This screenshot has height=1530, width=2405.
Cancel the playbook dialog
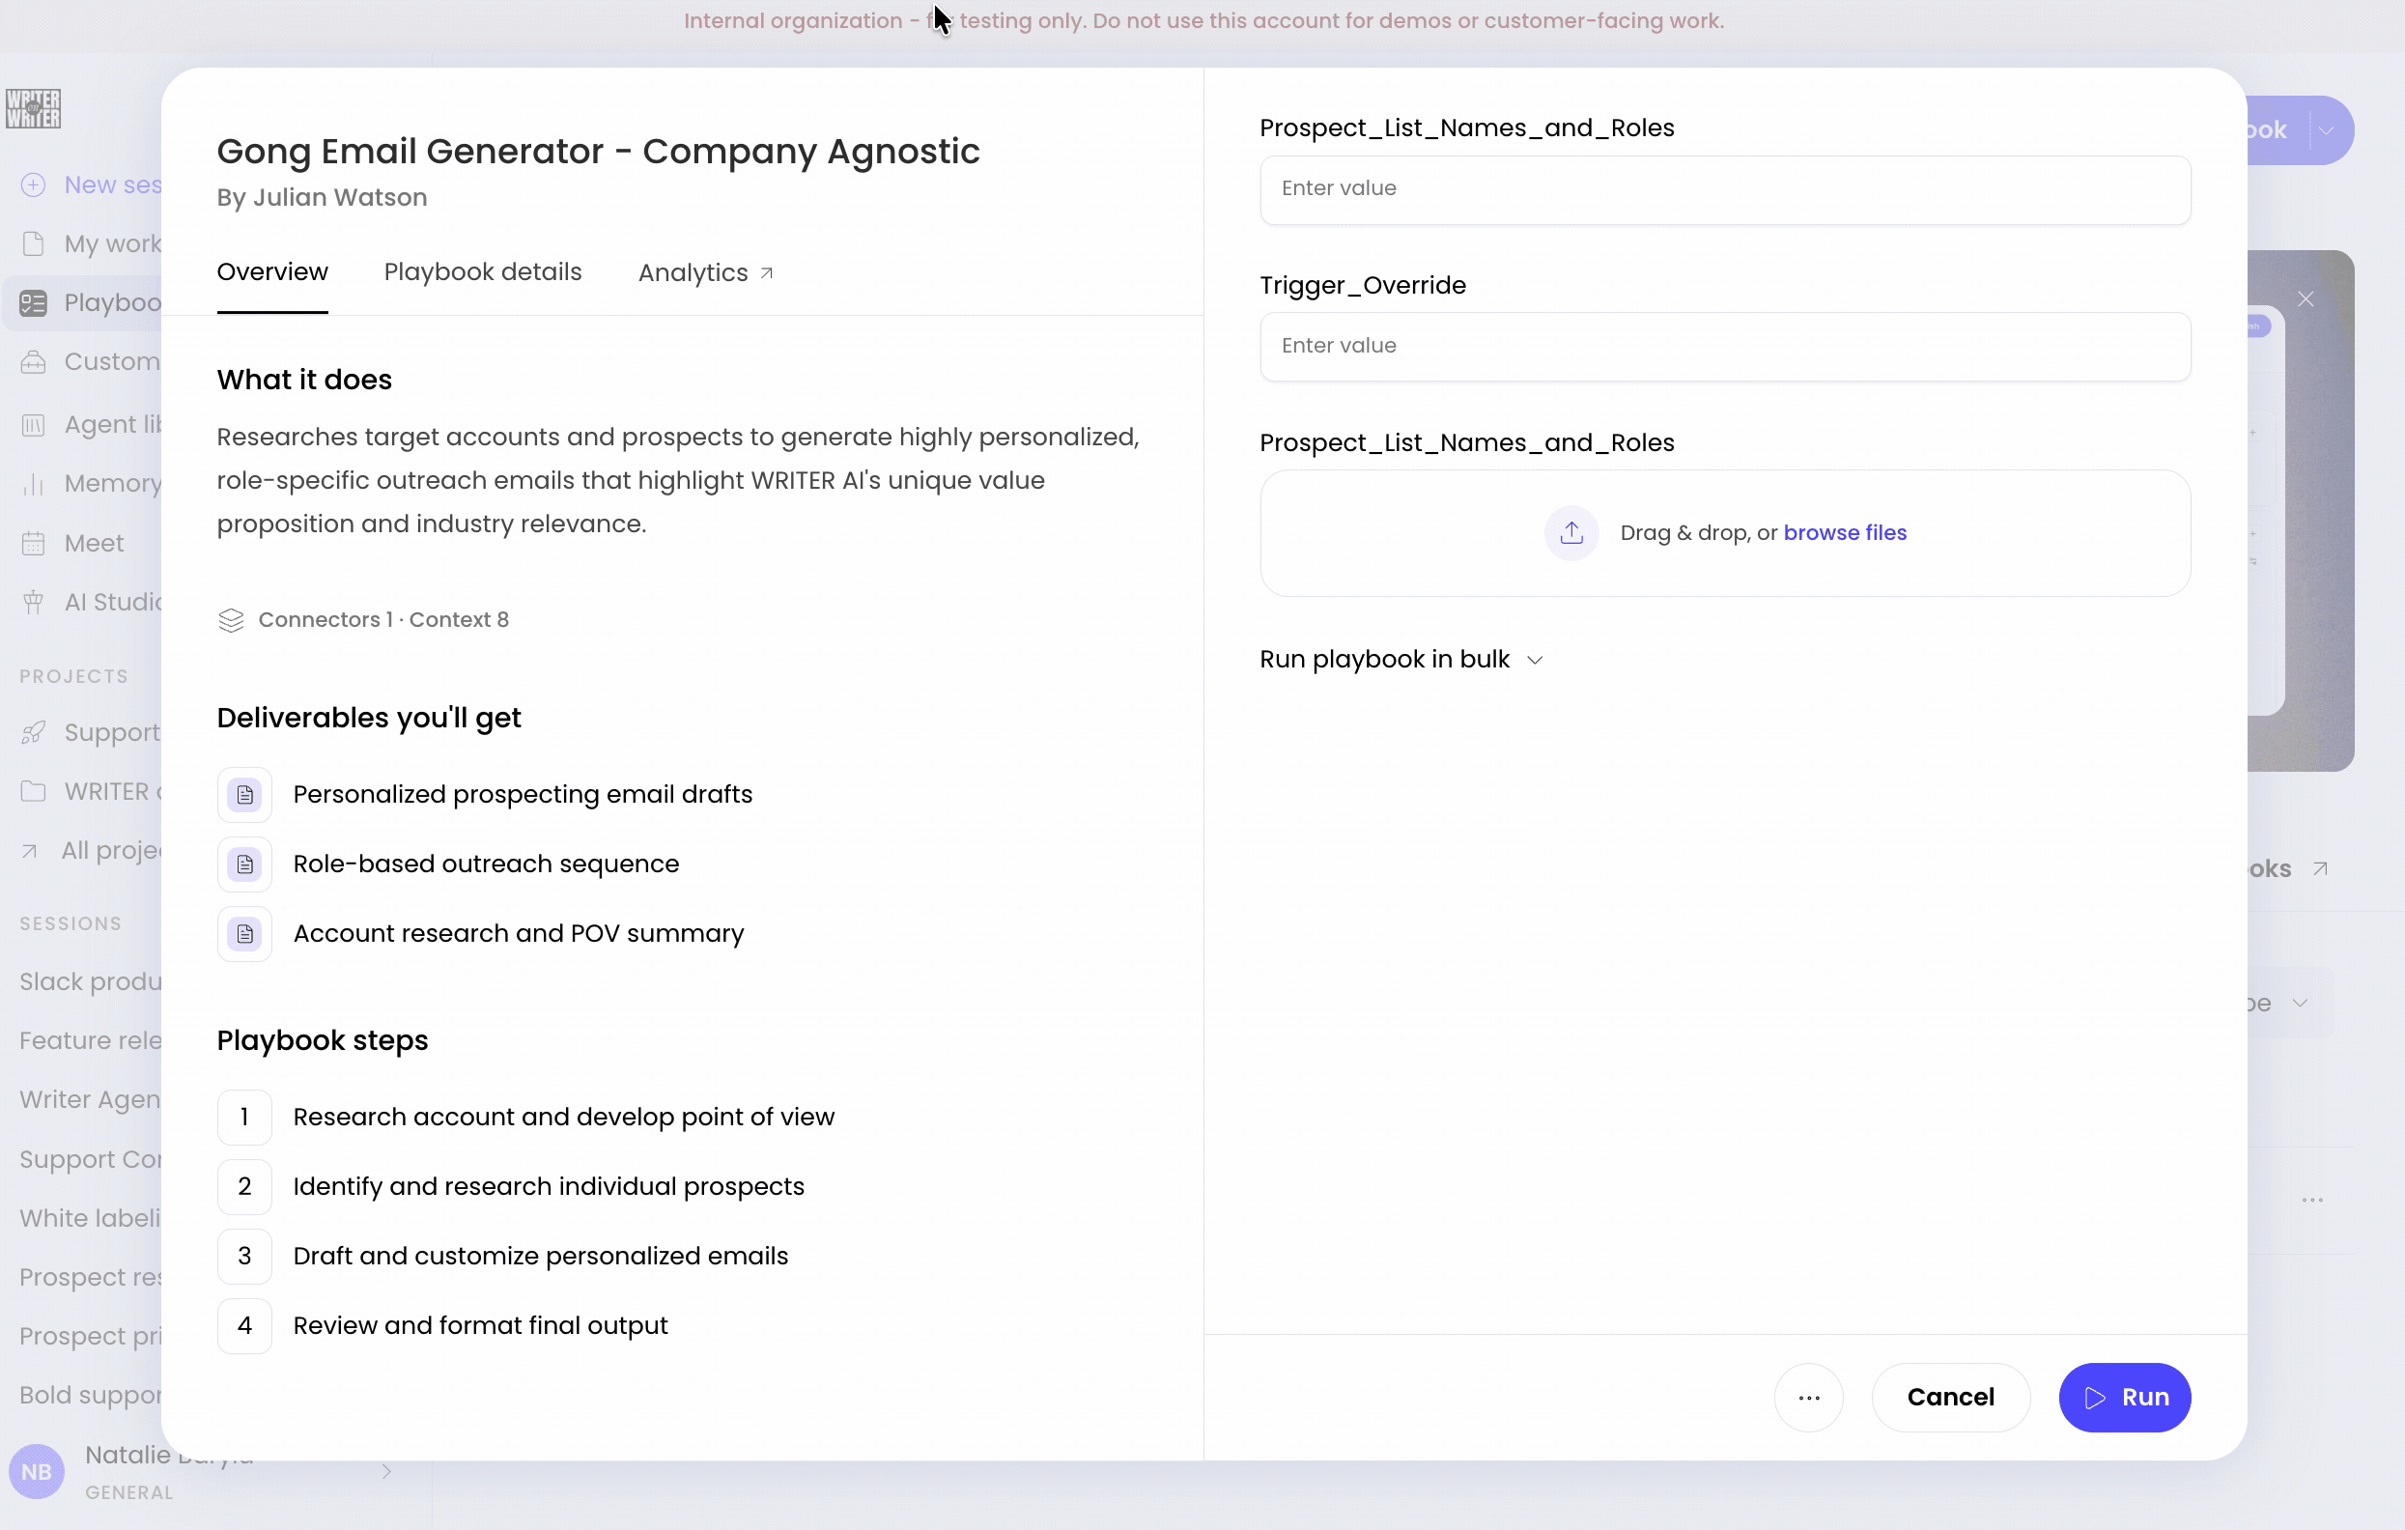click(x=1951, y=1397)
